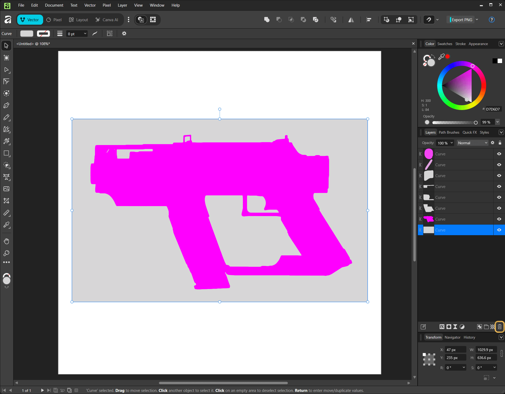Screen dimensions: 505x394
Task: Select the Rectangle shape tool
Action: pyautogui.click(x=6, y=153)
